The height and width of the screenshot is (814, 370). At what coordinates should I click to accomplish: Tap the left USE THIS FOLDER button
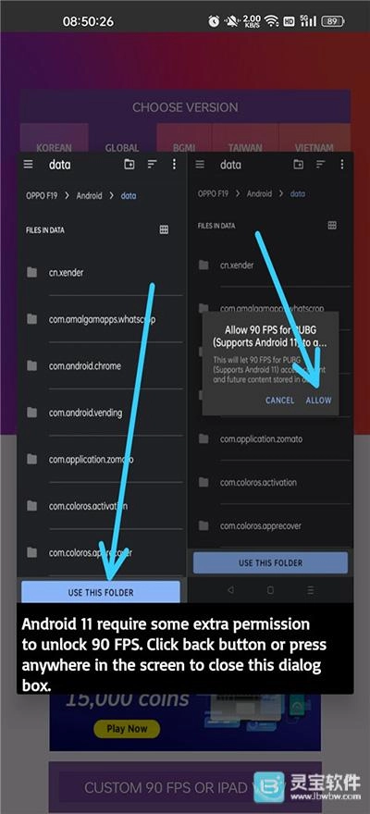[x=101, y=592]
